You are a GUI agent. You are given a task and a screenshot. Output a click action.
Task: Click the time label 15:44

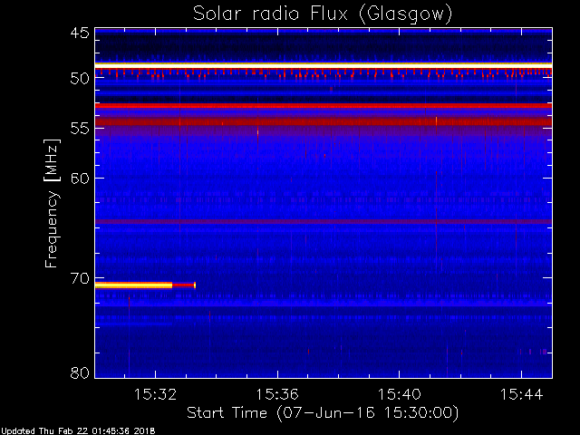[x=522, y=394]
